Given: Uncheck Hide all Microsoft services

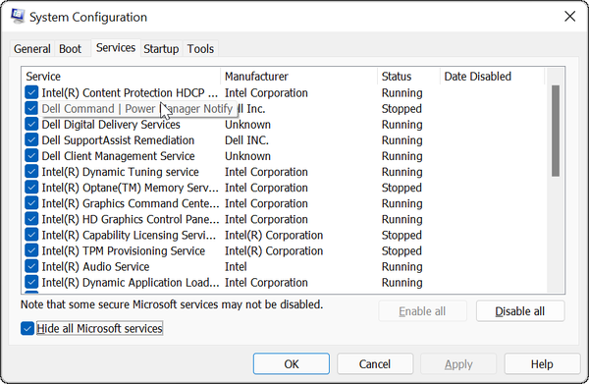Looking at the screenshot, I should [27, 328].
